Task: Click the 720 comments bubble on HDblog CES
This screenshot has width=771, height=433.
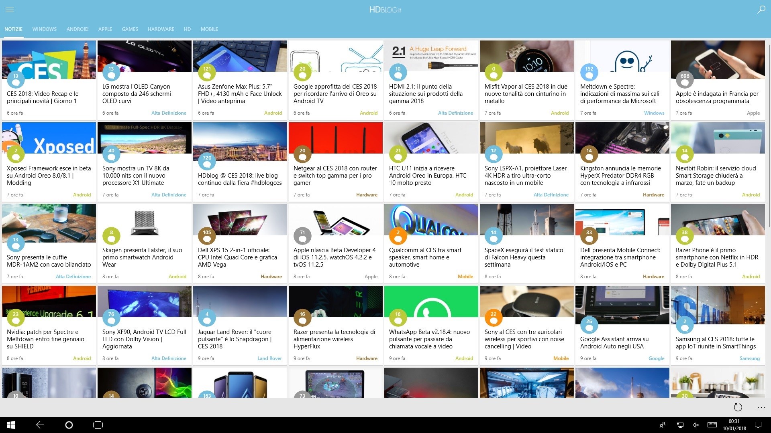Action: [x=207, y=161]
